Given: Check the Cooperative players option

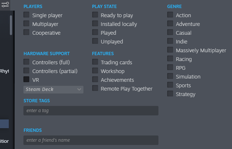Looking at the screenshot, I should coord(26,33).
